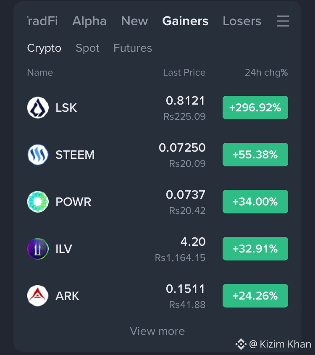The height and width of the screenshot is (355, 315).
Task: Click the +296.92% change badge
Action: point(255,108)
